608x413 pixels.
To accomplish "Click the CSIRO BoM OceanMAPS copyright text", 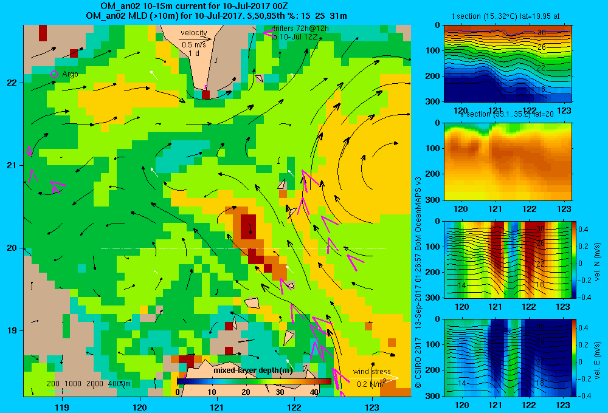I will tap(418, 282).
